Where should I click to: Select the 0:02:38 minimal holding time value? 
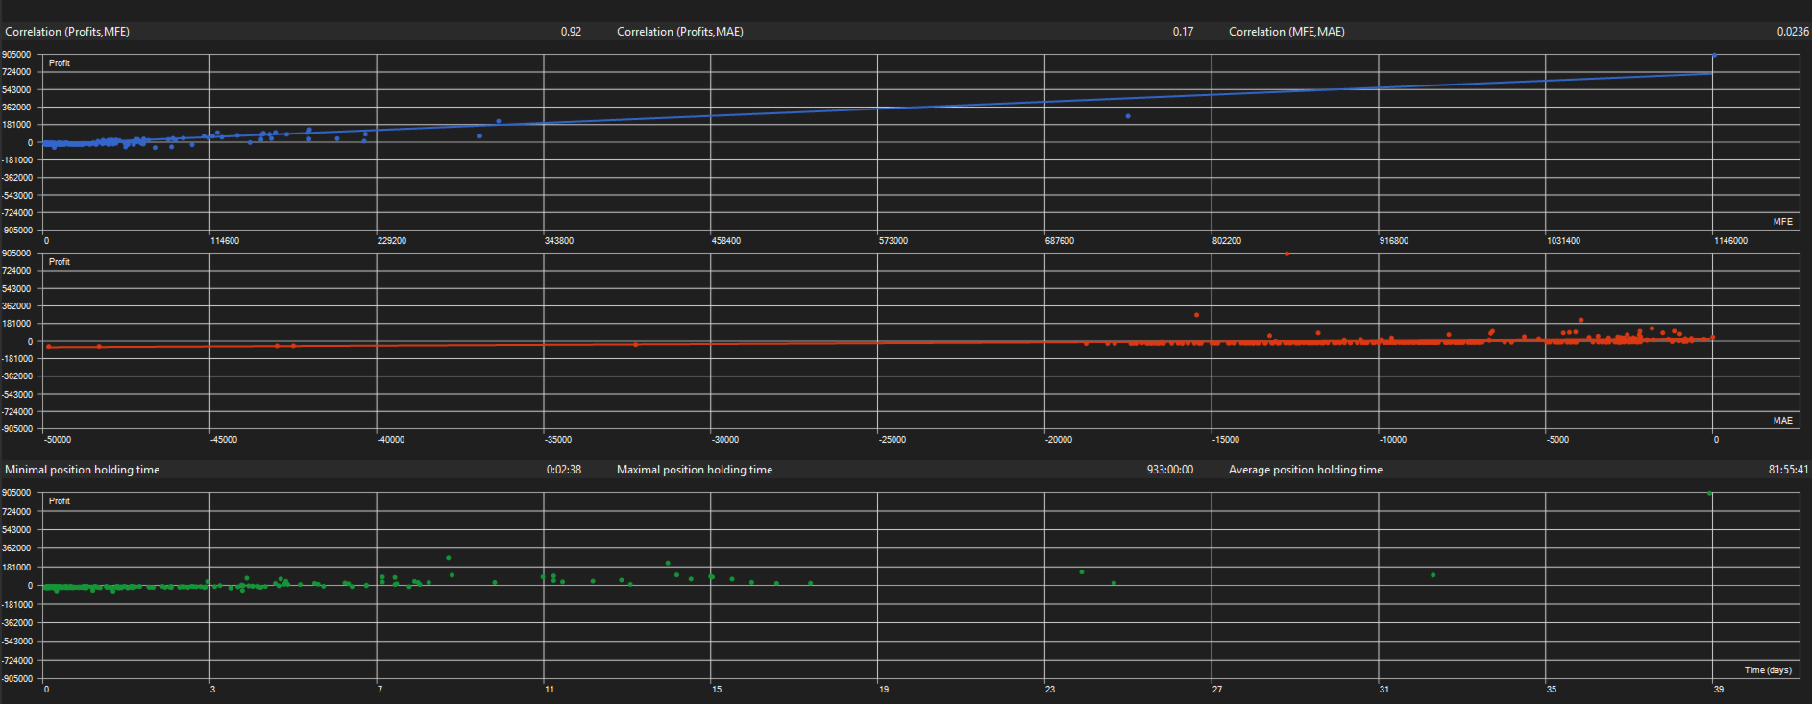pyautogui.click(x=564, y=470)
